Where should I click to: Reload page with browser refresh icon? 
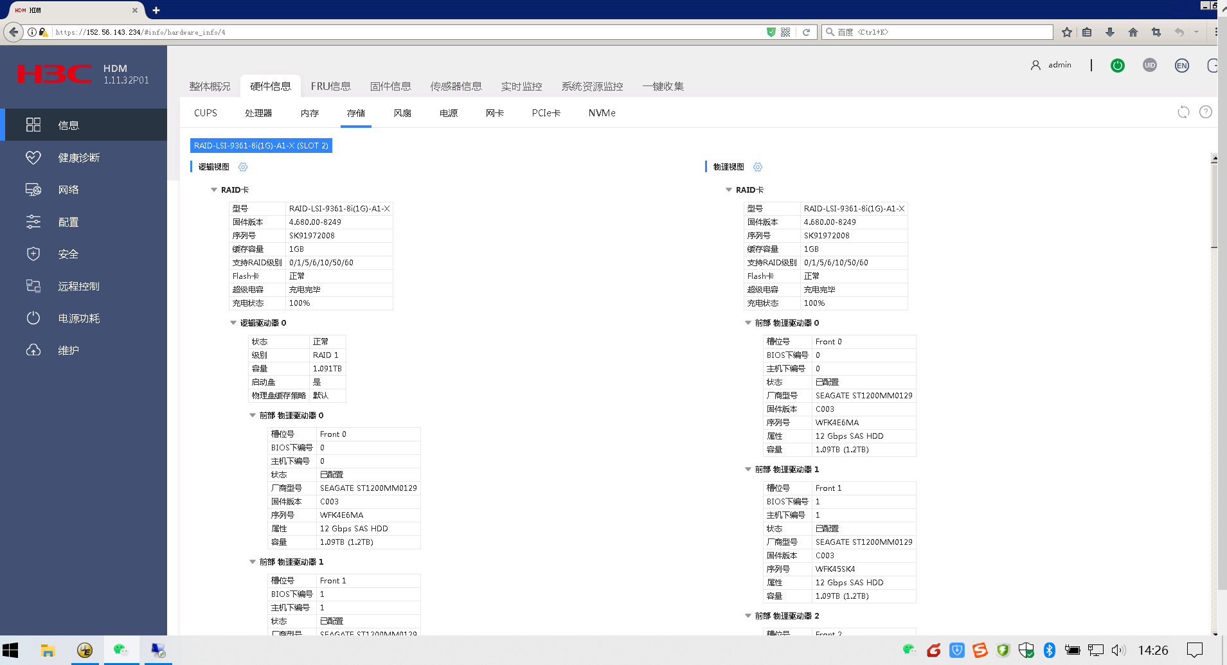click(806, 32)
